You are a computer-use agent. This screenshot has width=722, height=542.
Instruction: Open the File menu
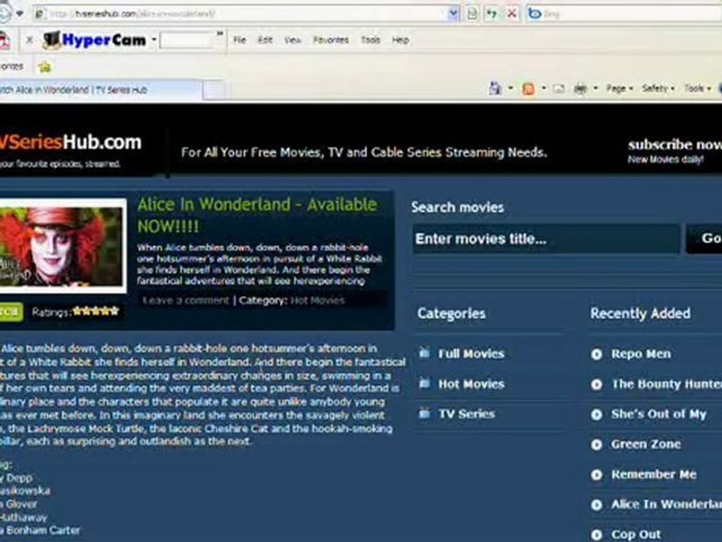pyautogui.click(x=239, y=40)
